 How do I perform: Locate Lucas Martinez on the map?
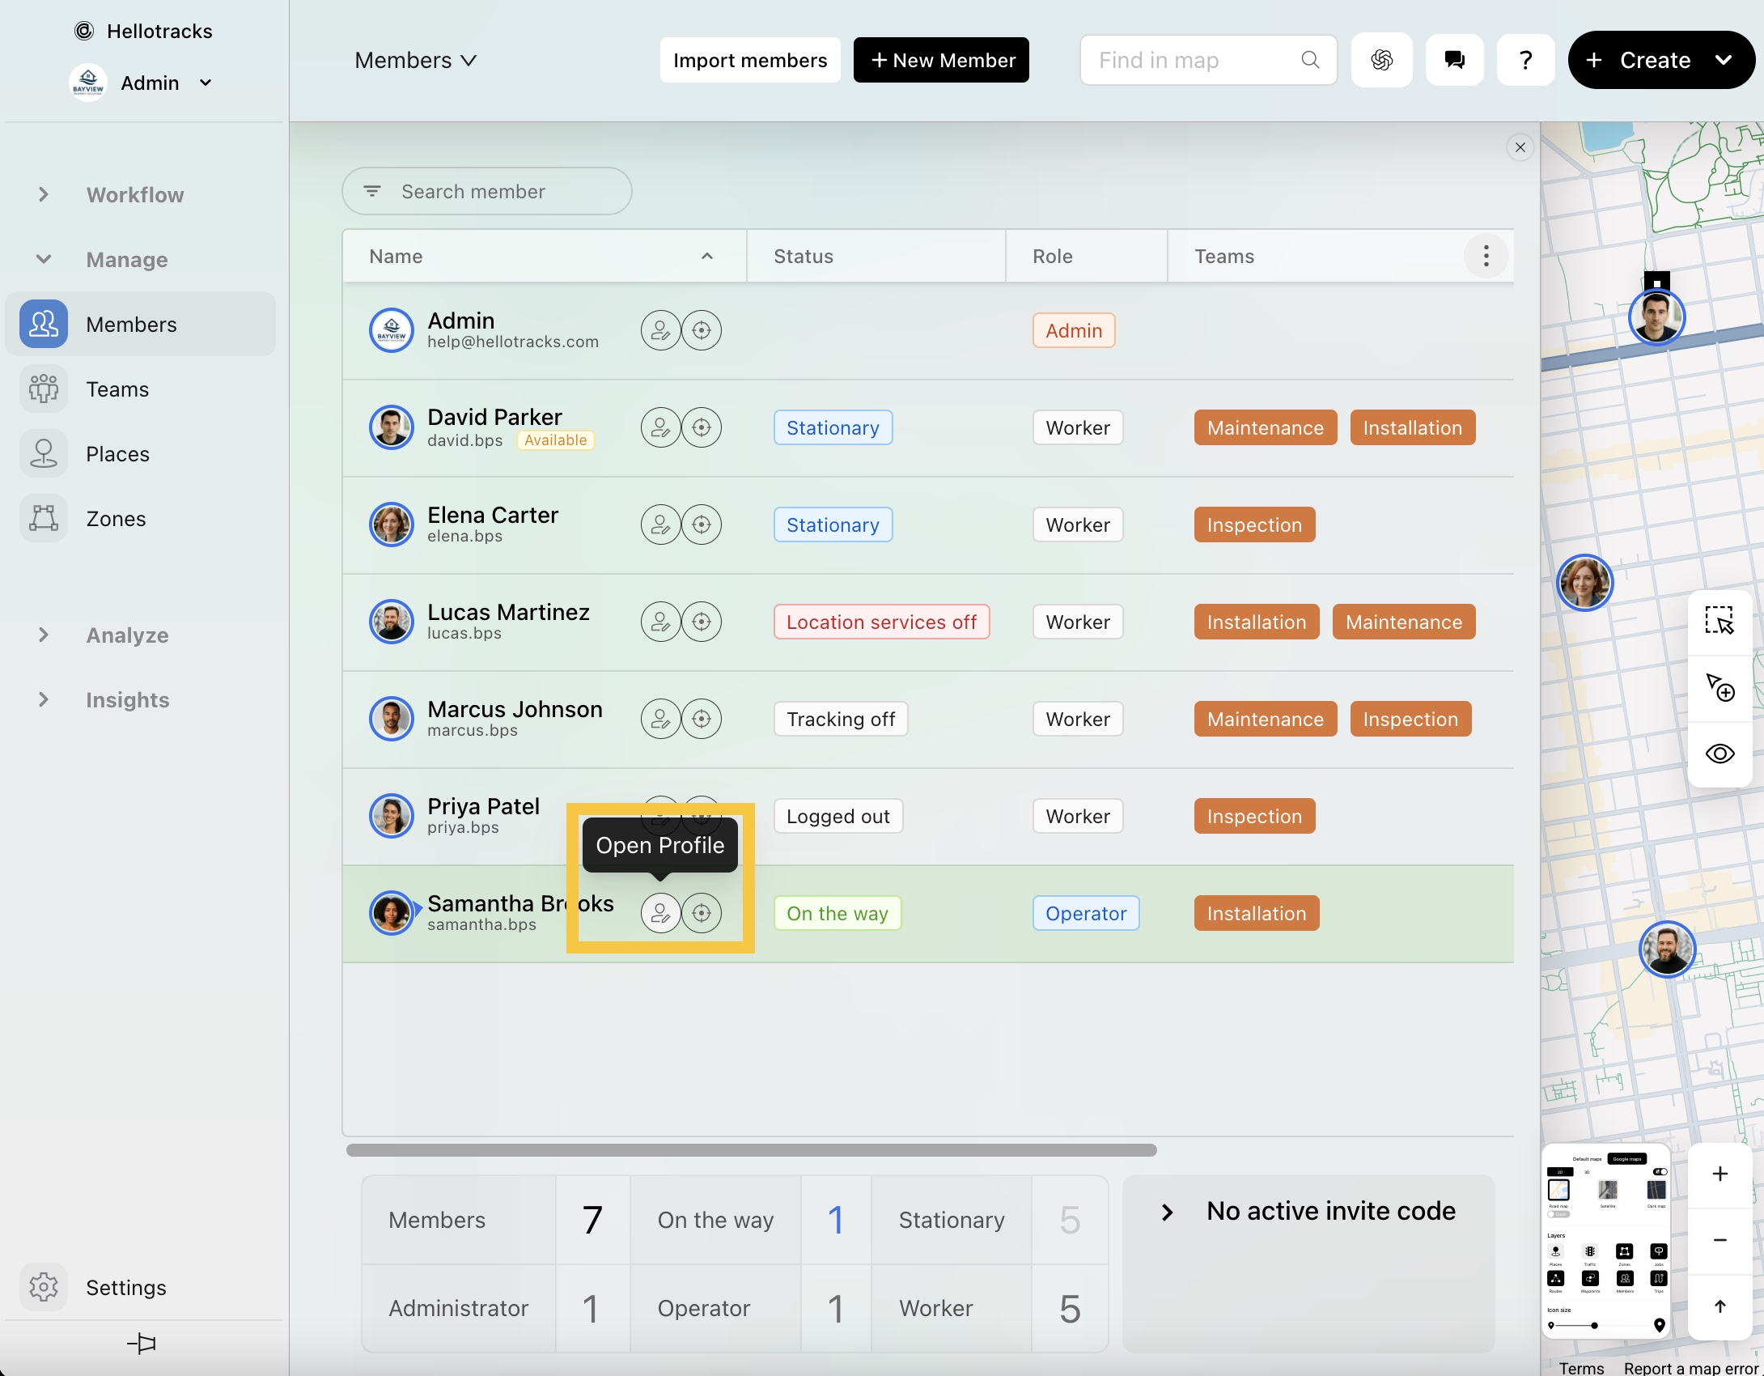coord(702,622)
